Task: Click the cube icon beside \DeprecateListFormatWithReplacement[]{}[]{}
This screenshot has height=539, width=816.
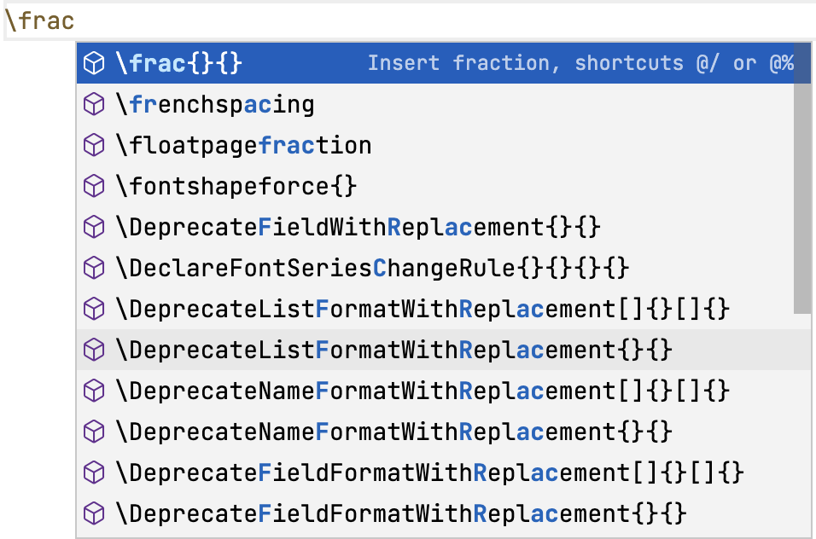Action: [x=94, y=309]
